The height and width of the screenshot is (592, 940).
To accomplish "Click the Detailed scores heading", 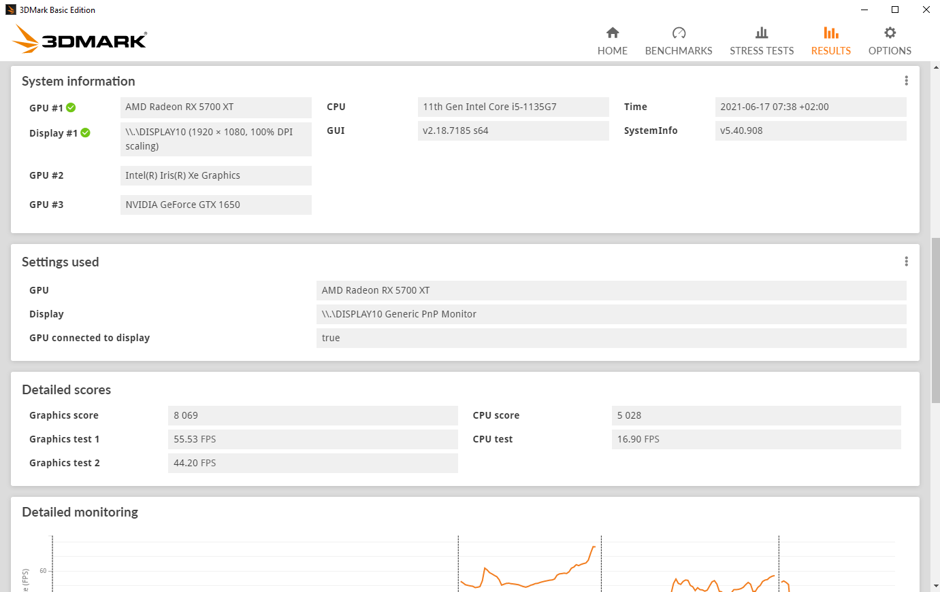I will (x=66, y=390).
